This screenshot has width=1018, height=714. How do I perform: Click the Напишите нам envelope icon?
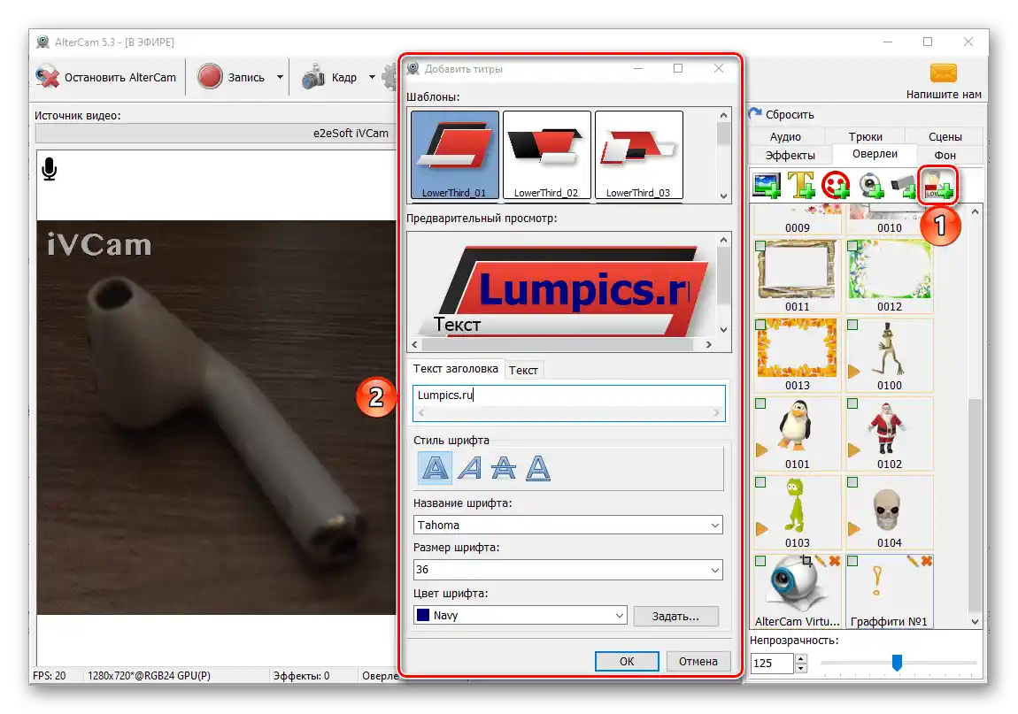[x=944, y=73]
